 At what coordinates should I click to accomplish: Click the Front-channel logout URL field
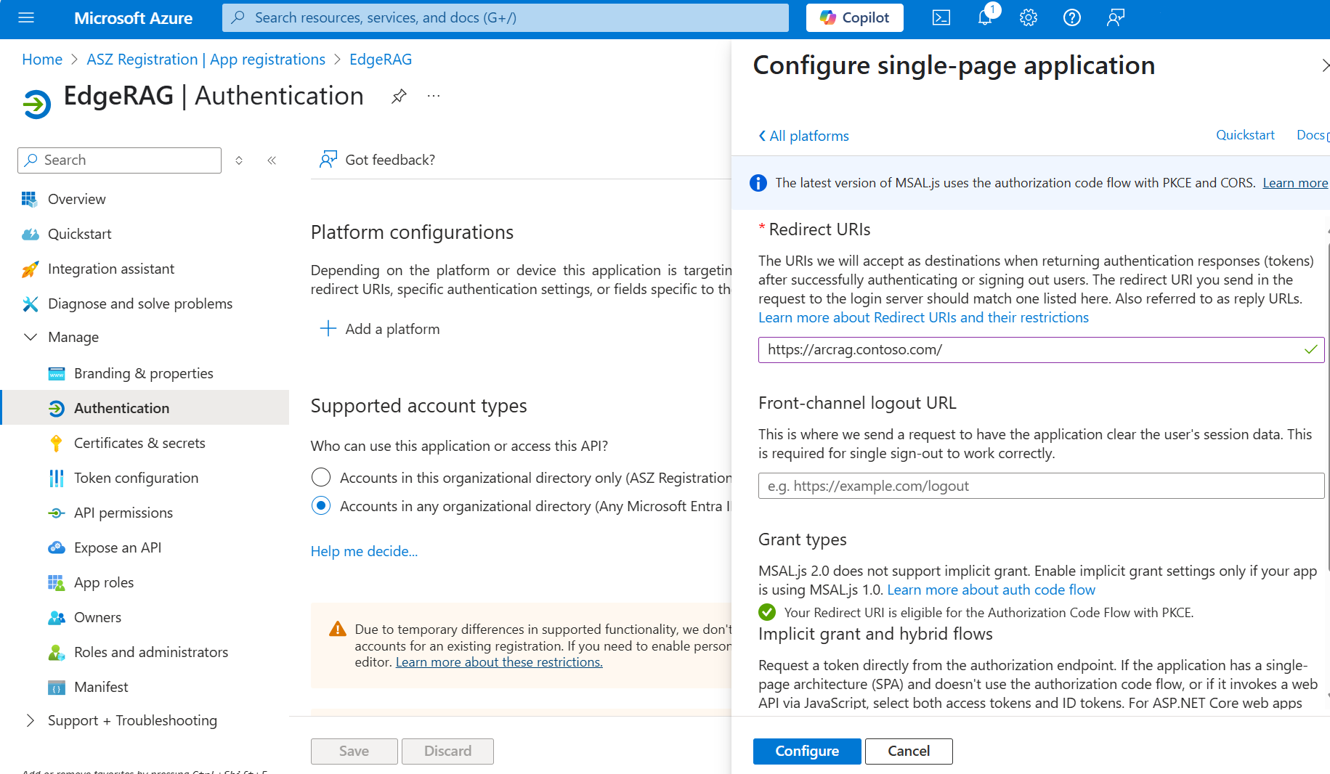click(1041, 486)
